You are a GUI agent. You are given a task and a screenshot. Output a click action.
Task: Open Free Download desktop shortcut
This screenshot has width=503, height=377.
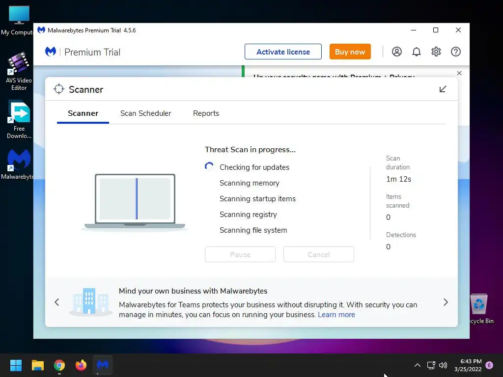[19, 120]
